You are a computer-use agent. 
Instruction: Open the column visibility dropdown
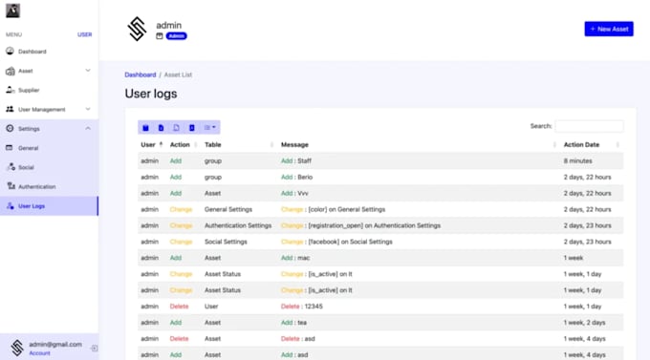coord(209,128)
